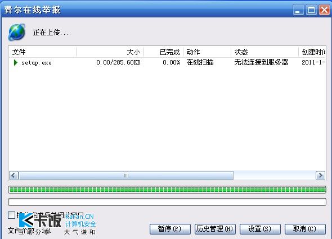Cancel the upload with the 取消(C) button
This screenshot has width=332, height=239.
[305, 229]
